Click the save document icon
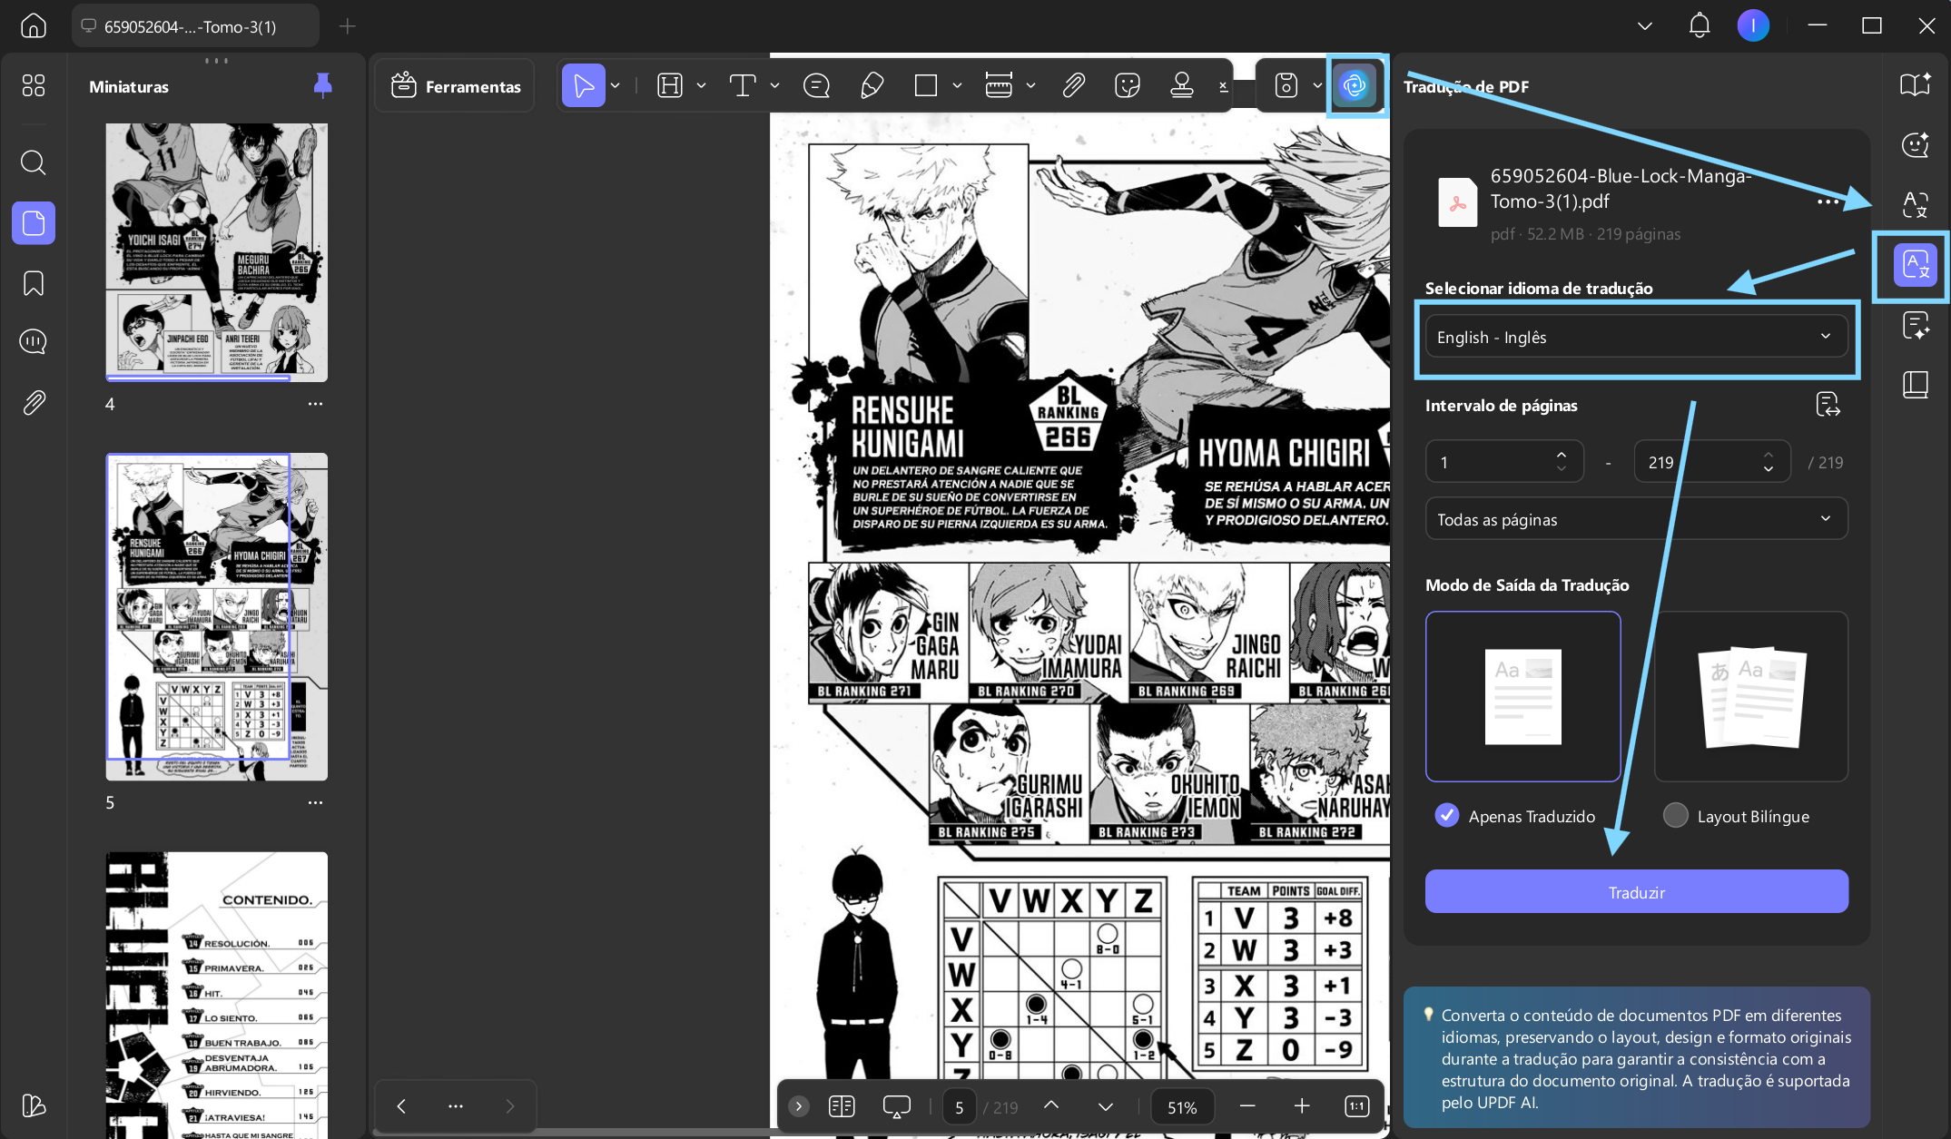 click(x=1286, y=86)
